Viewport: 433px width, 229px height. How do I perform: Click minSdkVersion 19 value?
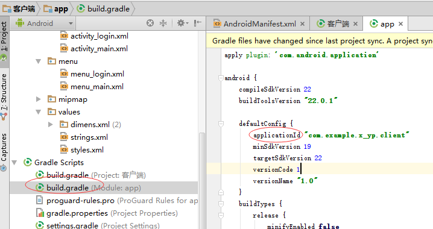[307, 146]
